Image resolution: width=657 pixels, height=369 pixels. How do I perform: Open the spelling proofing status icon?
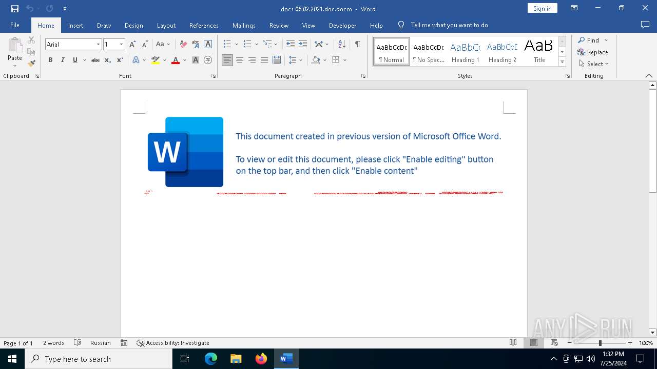[78, 343]
